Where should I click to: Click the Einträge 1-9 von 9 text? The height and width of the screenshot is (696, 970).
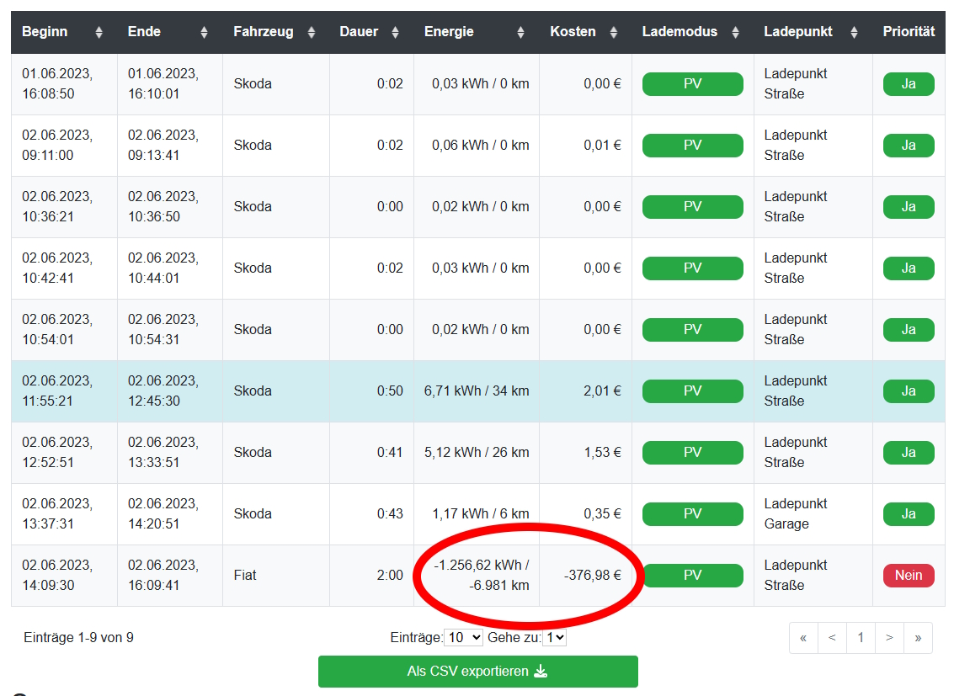(x=78, y=638)
